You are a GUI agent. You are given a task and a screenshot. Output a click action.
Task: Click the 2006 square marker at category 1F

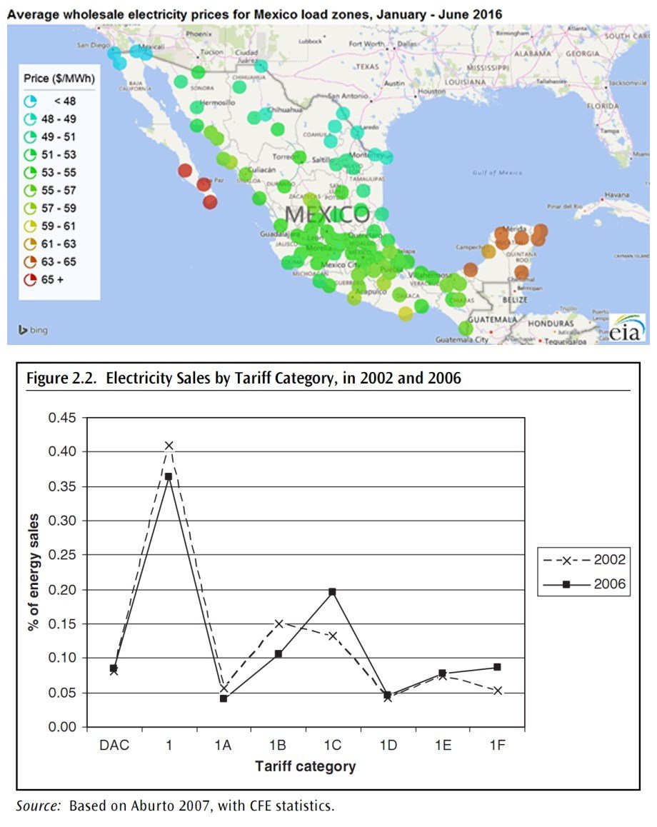coord(497,667)
